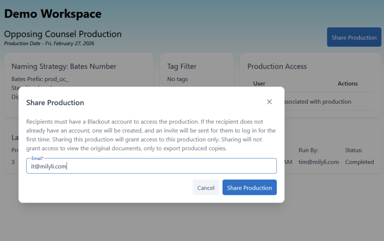The image size is (384, 241).
Task: Close the Share Production dialog
Action: 269,102
